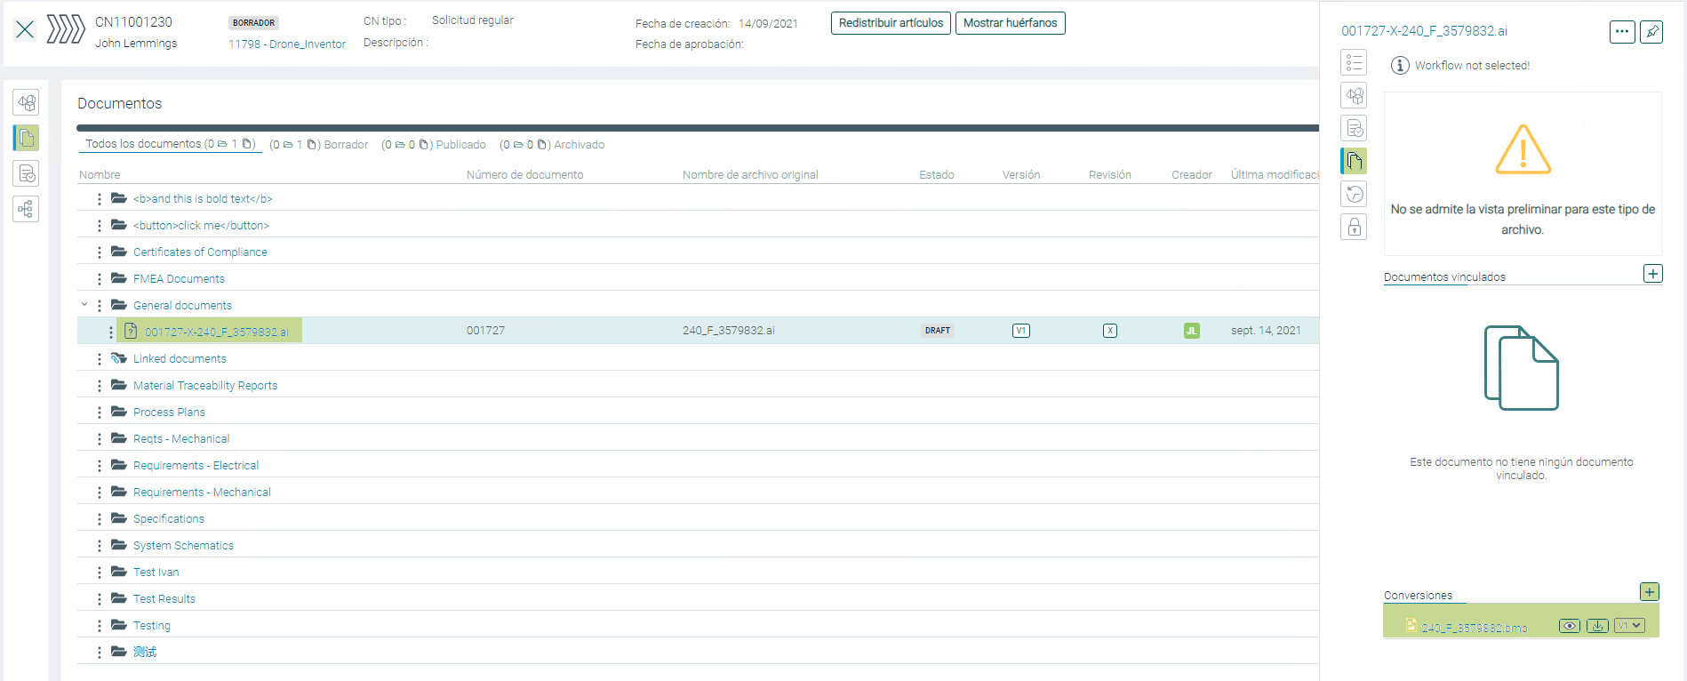Viewport: 1687px width, 681px height.
Task: Open row menu for General documents folder
Action: point(100,306)
